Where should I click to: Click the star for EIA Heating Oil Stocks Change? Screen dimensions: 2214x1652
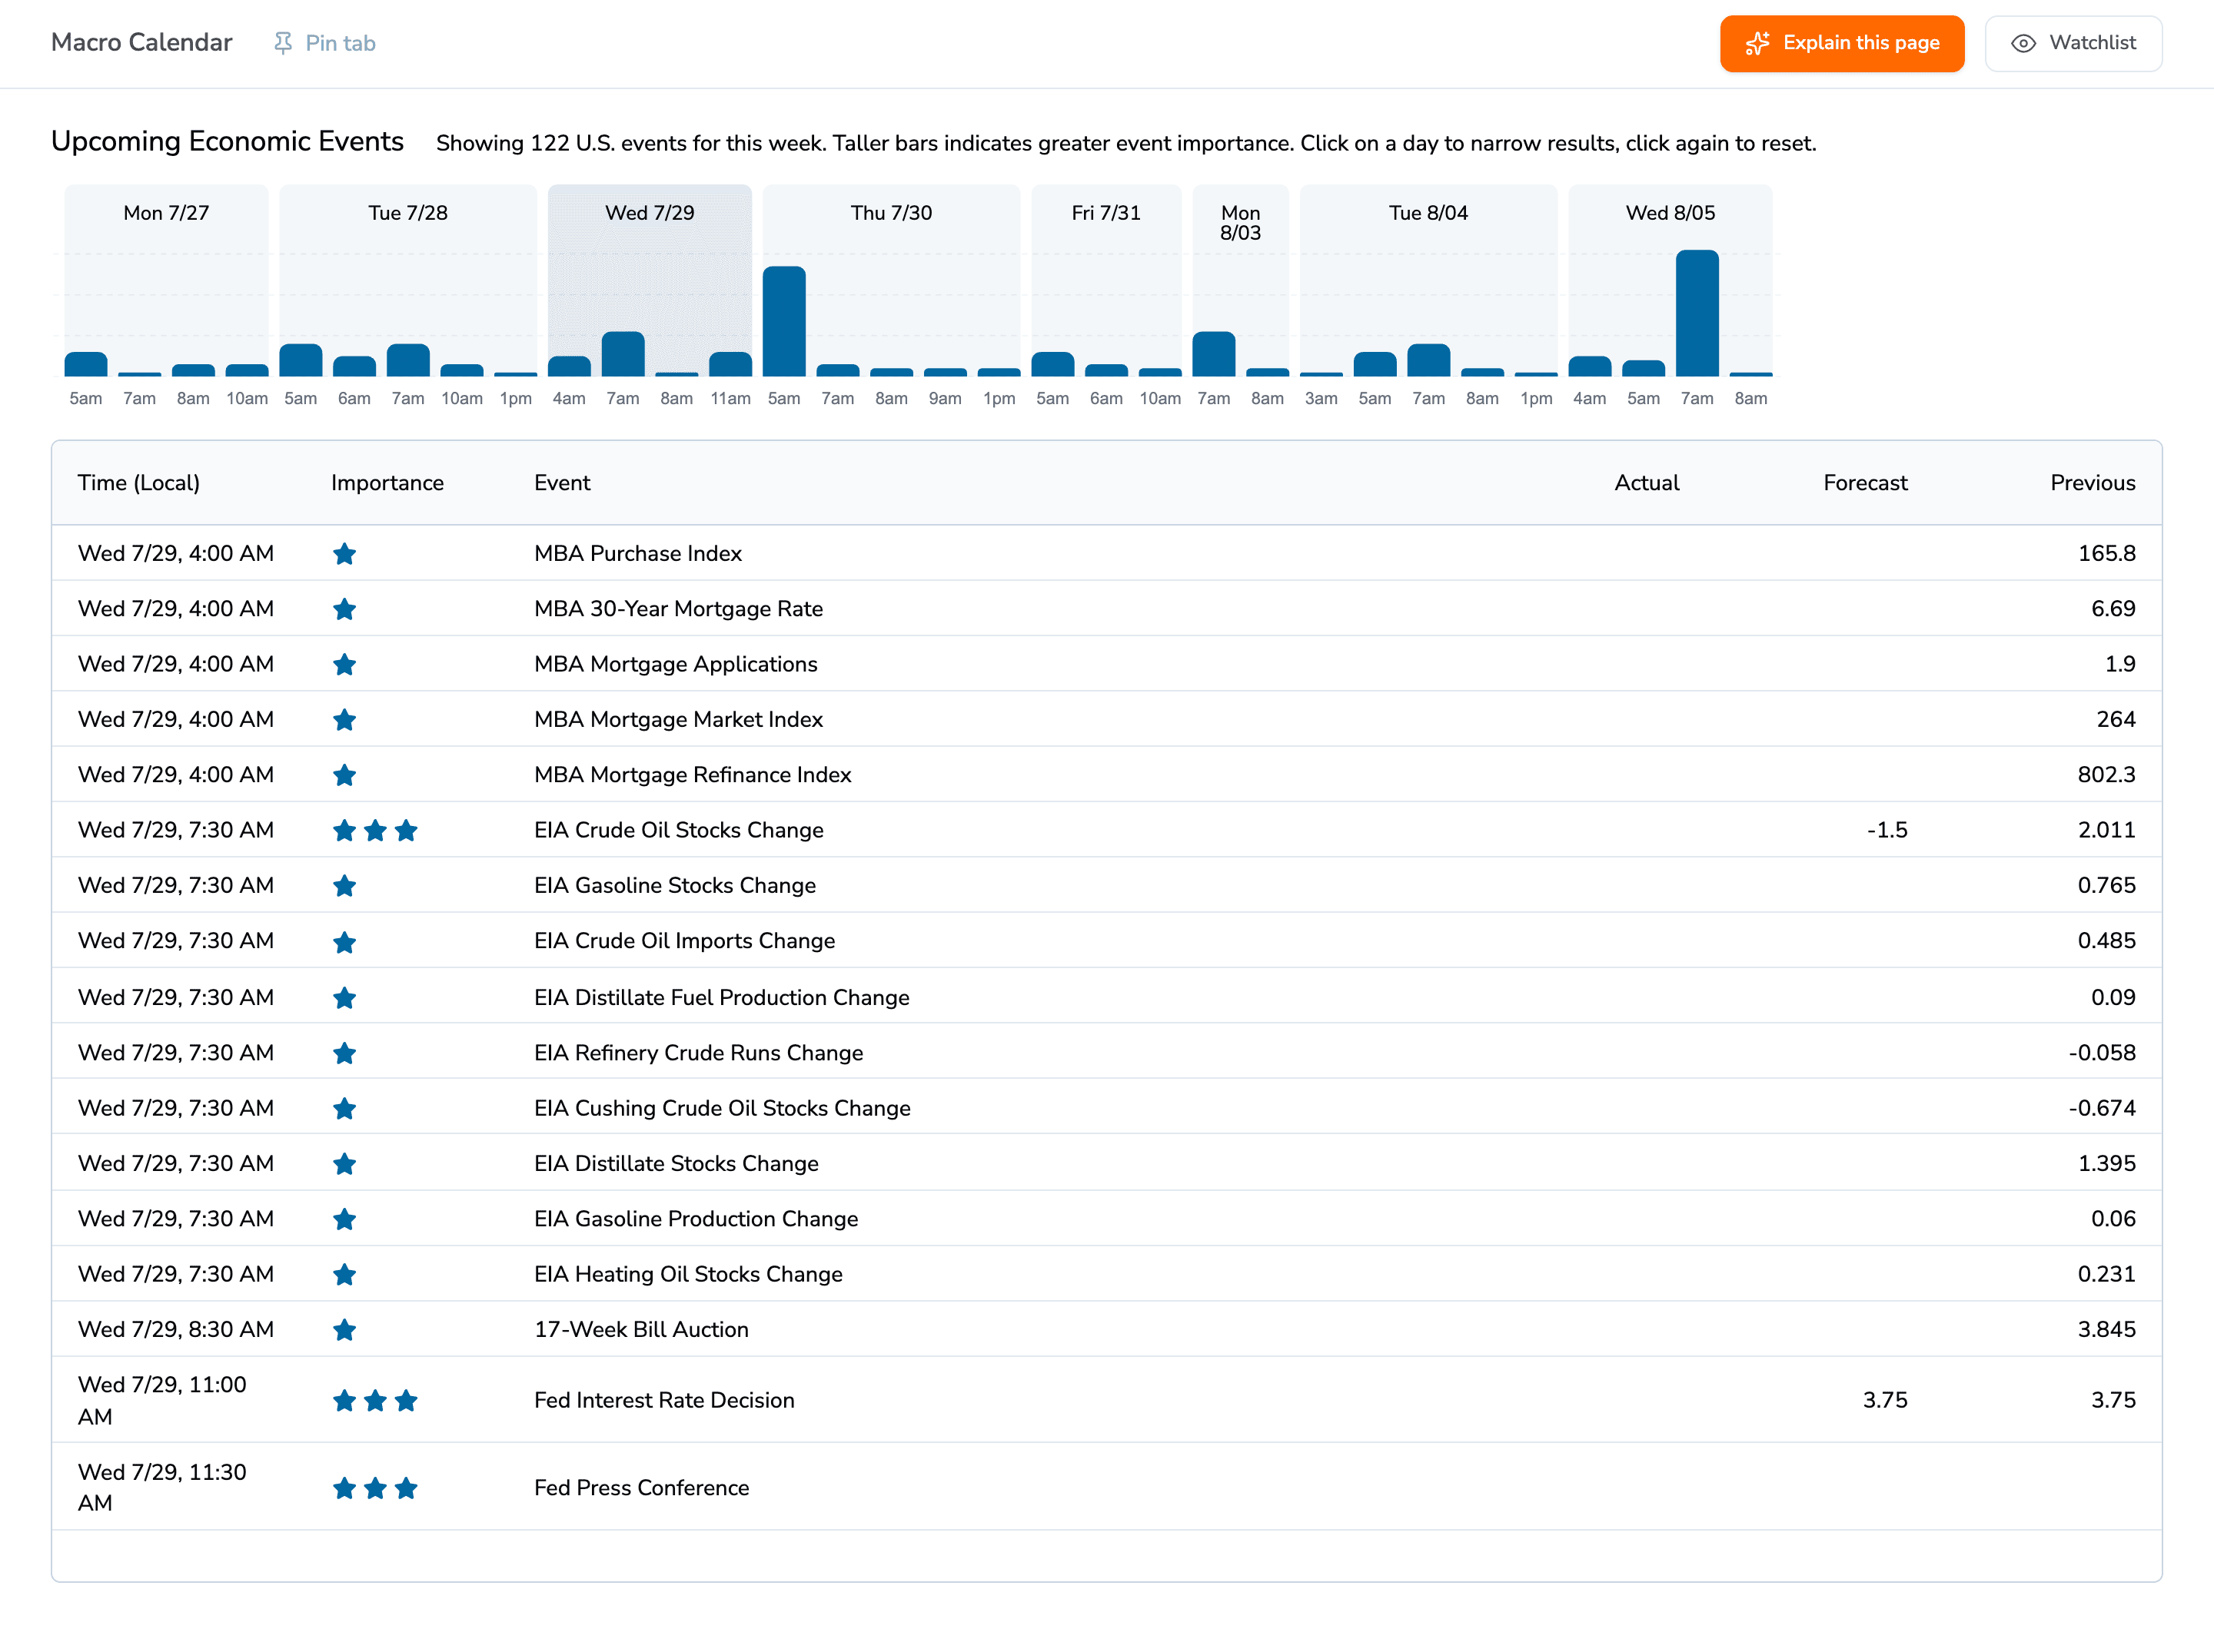[344, 1274]
